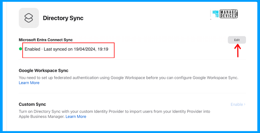Click the Custom Sync heading
The image size is (260, 133).
[x=32, y=104]
